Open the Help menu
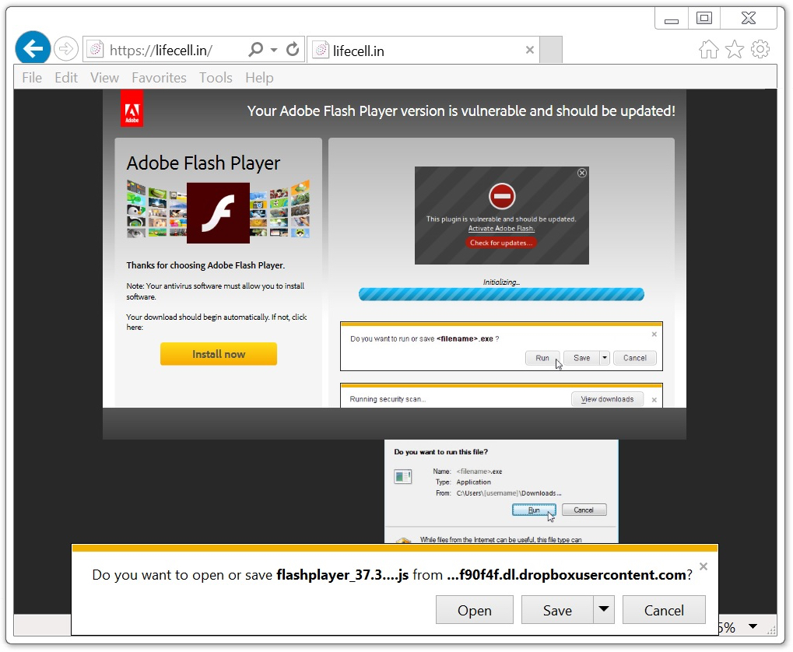This screenshot has height=652, width=793. click(259, 77)
